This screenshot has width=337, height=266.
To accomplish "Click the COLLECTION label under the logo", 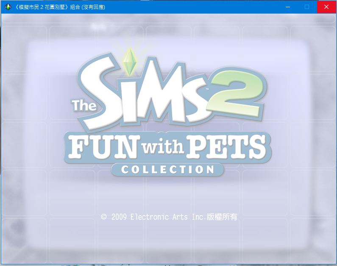I will point(167,169).
